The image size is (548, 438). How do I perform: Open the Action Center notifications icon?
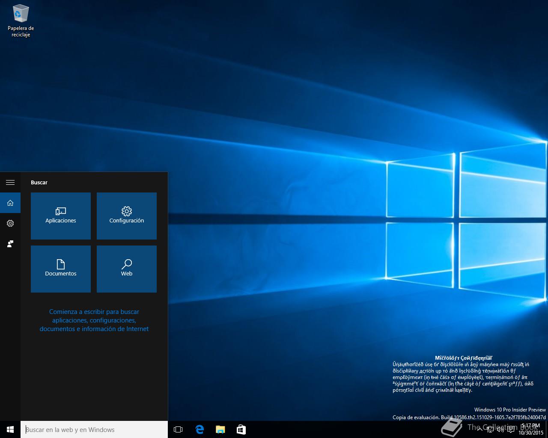point(511,430)
